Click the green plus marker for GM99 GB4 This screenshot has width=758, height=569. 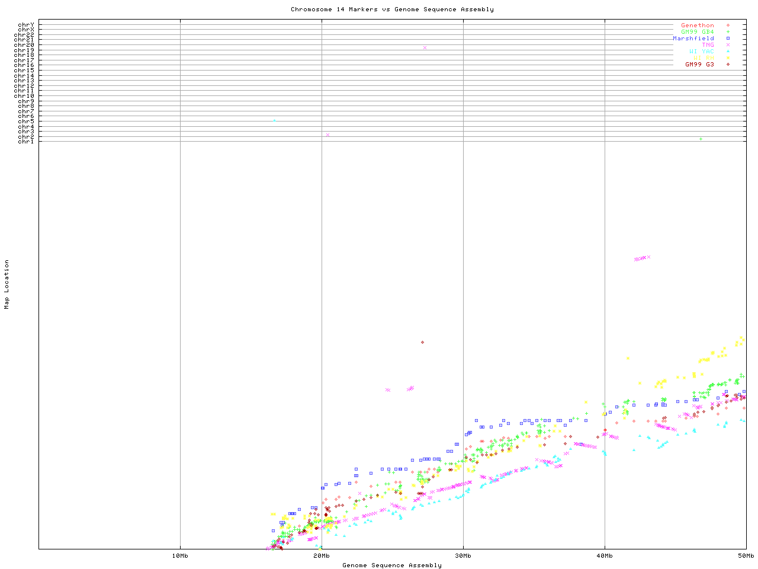[x=728, y=32]
